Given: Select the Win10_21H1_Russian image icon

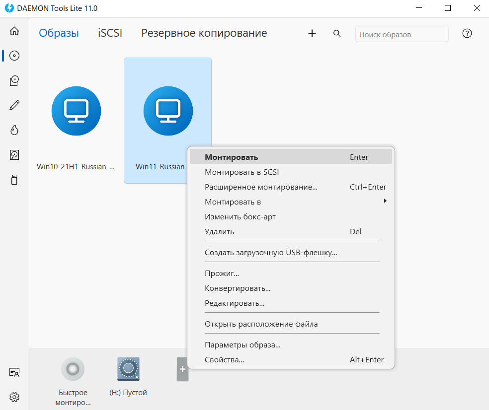Looking at the screenshot, I should pos(76,111).
